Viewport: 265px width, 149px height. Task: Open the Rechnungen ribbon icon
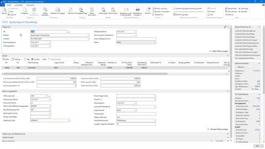pos(113,11)
